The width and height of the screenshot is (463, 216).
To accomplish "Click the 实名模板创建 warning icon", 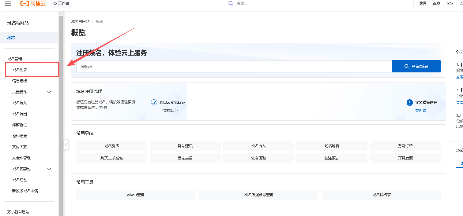I will click(409, 102).
